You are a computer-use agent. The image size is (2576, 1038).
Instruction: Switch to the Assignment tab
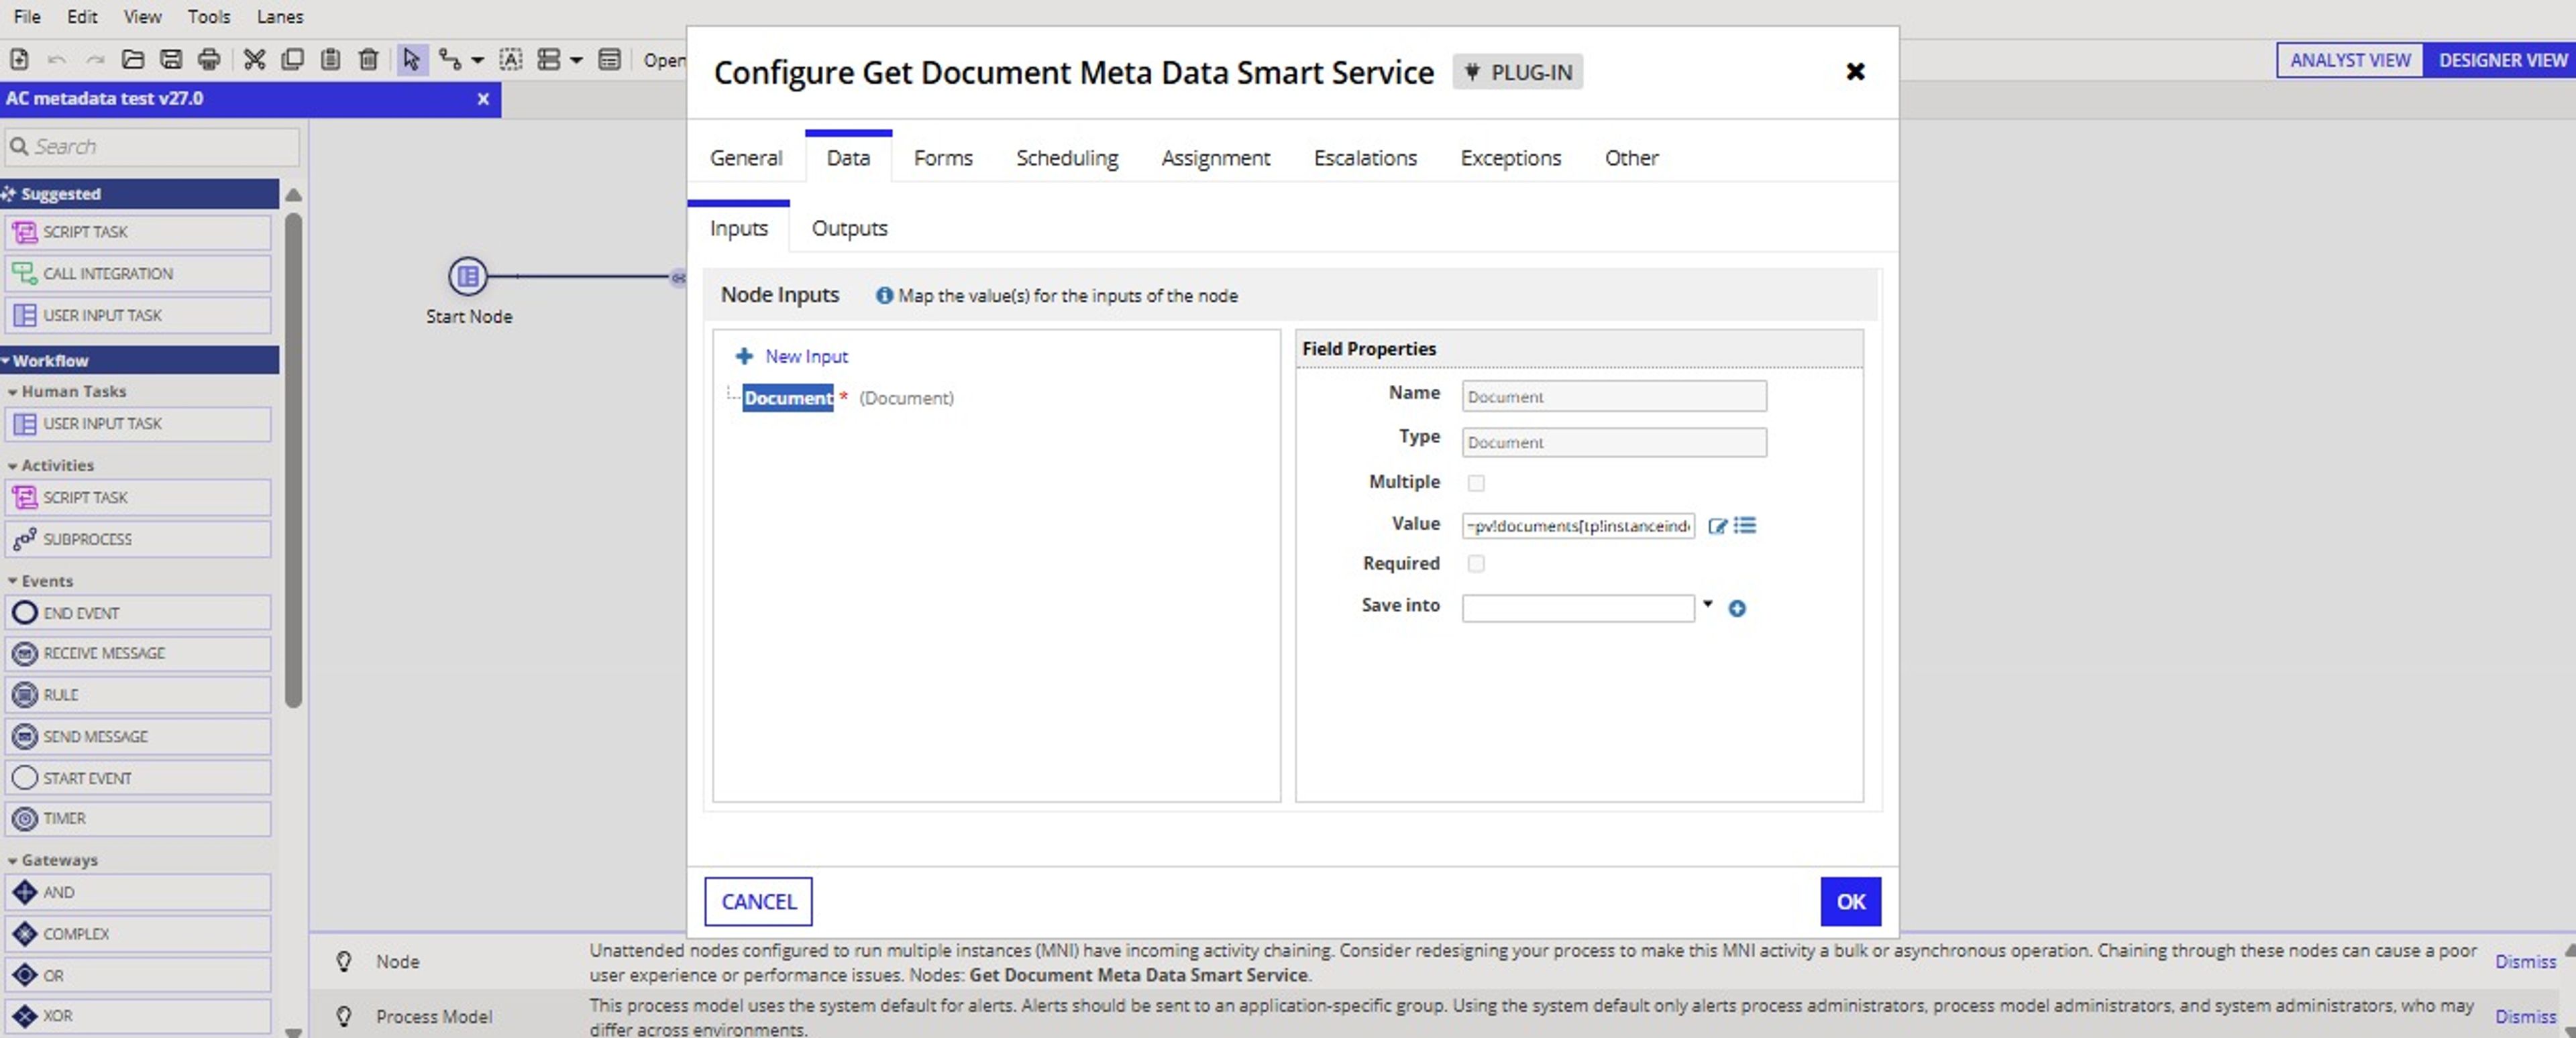point(1216,158)
